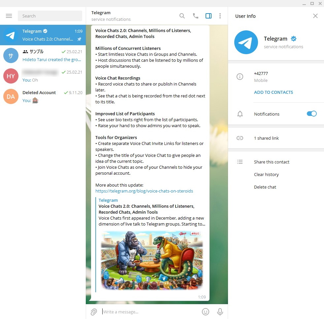Open the Voice Chats 2.0 preview image
Viewport: 324px width, 319px height.
(x=152, y=260)
